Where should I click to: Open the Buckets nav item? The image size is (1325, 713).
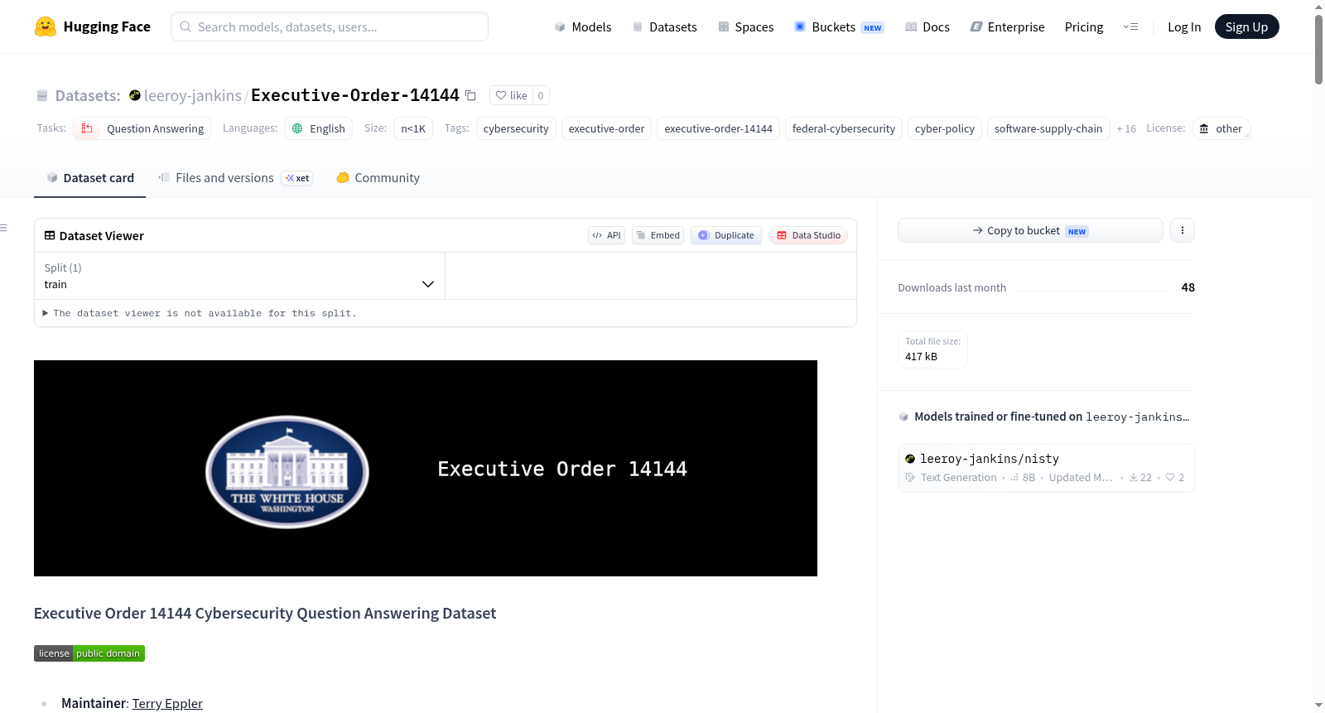pos(839,26)
